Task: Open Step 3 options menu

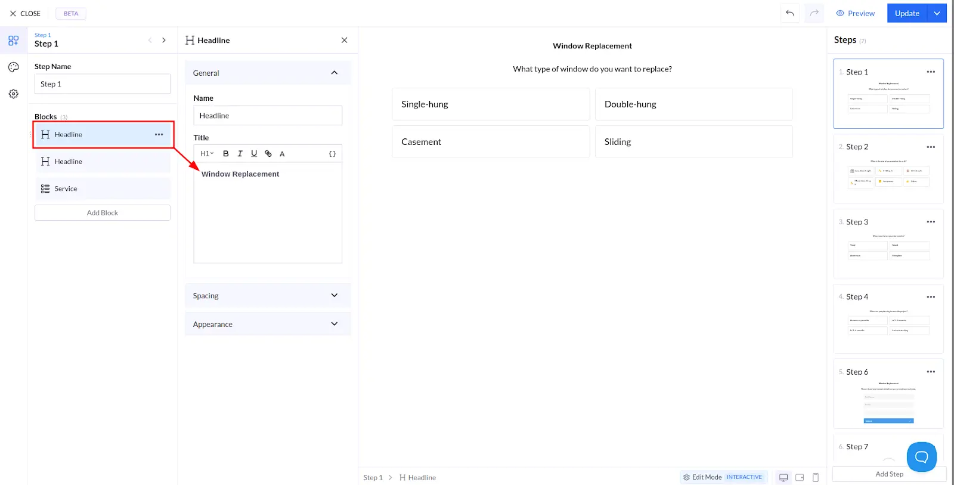Action: point(931,222)
